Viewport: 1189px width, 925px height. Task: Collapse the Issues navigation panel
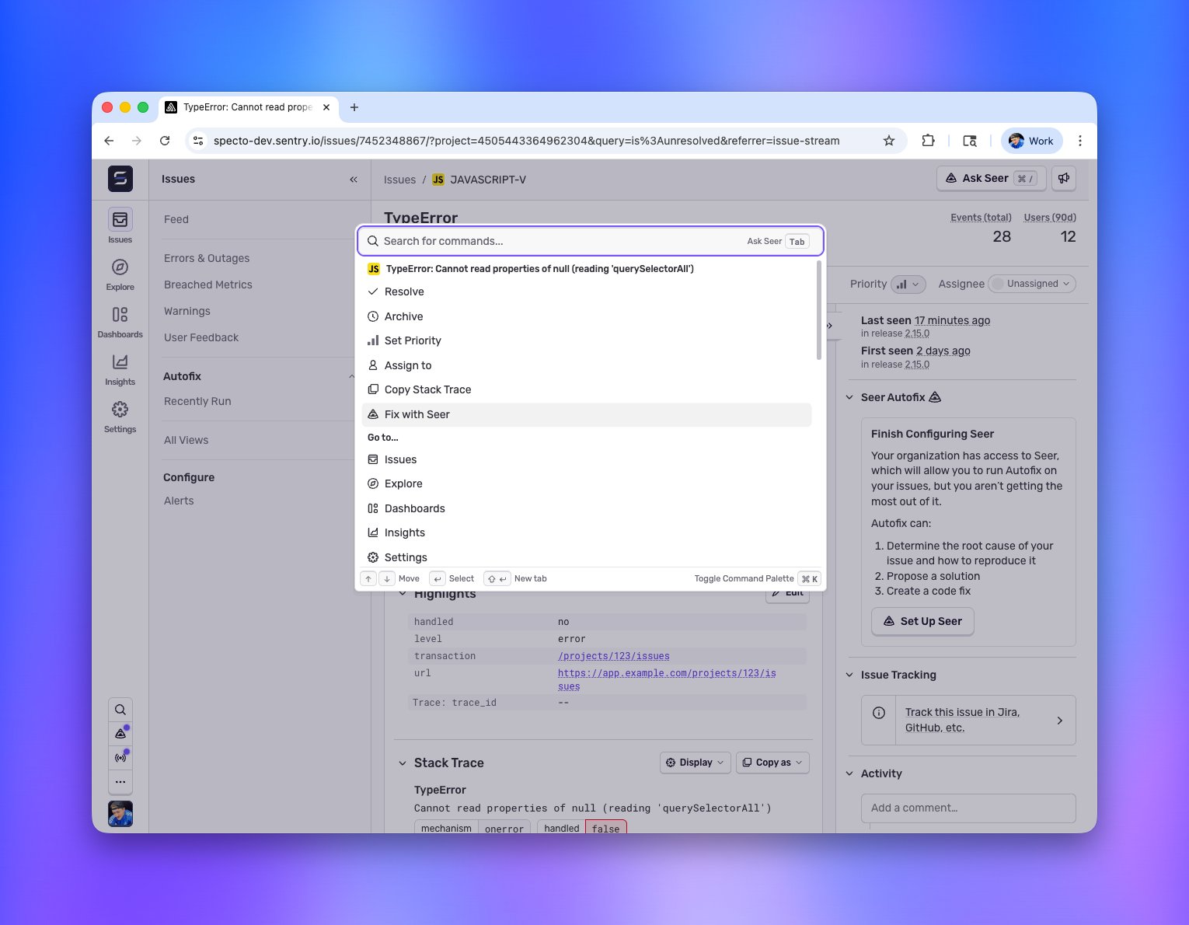pos(354,180)
